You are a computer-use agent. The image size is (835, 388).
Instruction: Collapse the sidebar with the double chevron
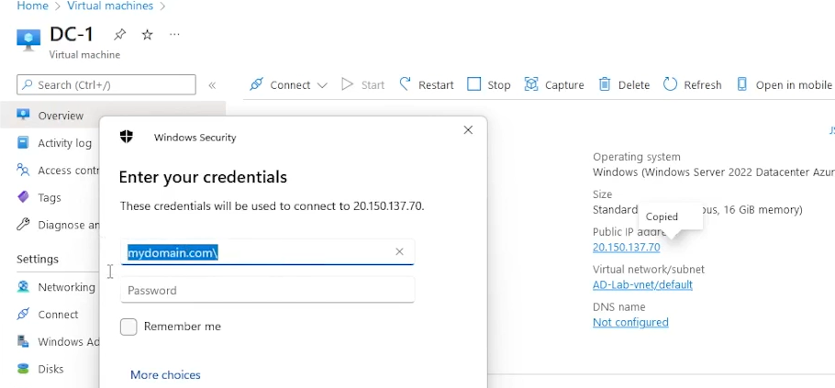click(212, 85)
